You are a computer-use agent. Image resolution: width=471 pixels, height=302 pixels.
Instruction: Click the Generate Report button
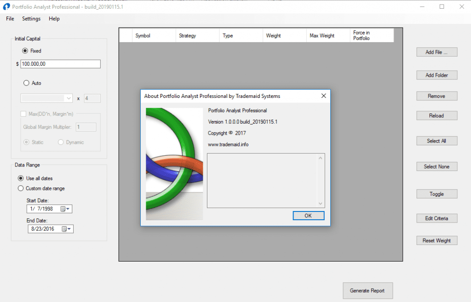[x=368, y=291]
